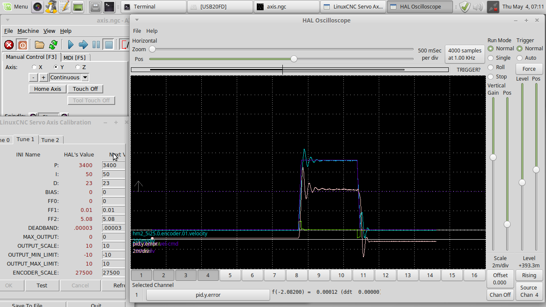Click Force trigger button
Viewport: 546px width, 307px height.
point(529,69)
